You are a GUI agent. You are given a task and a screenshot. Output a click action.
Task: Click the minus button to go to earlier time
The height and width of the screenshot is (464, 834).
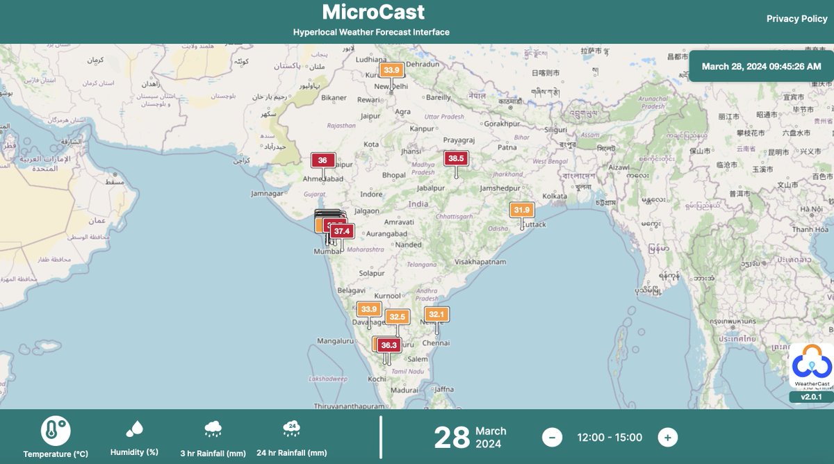click(552, 437)
